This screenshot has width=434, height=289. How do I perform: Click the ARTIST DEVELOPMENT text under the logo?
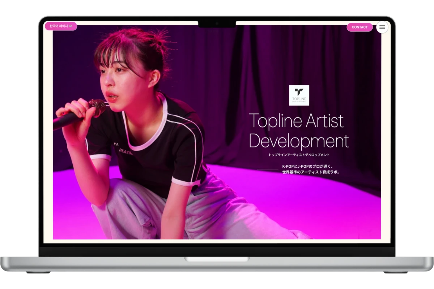[x=299, y=101]
